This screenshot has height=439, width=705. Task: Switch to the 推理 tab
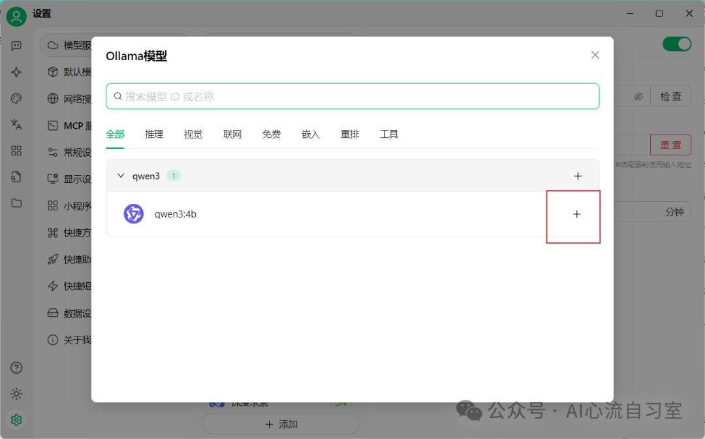[154, 134]
